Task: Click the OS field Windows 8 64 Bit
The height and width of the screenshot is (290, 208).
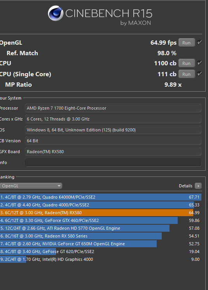Action: 113,130
